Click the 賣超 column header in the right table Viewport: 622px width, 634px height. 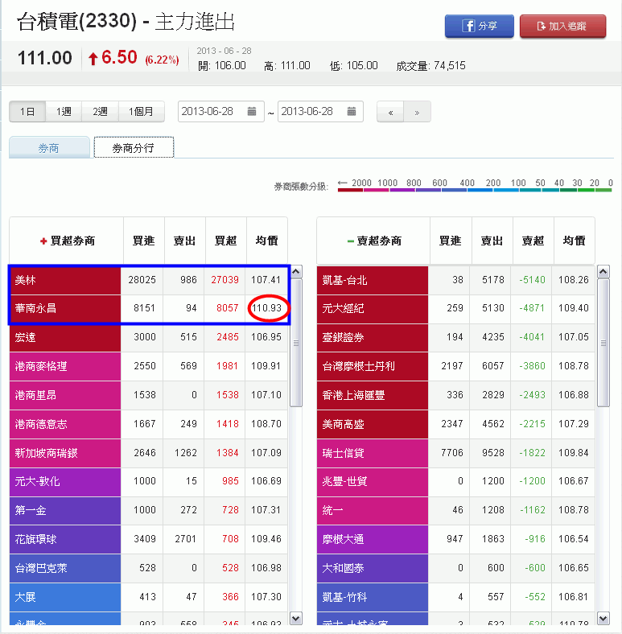pyautogui.click(x=533, y=241)
